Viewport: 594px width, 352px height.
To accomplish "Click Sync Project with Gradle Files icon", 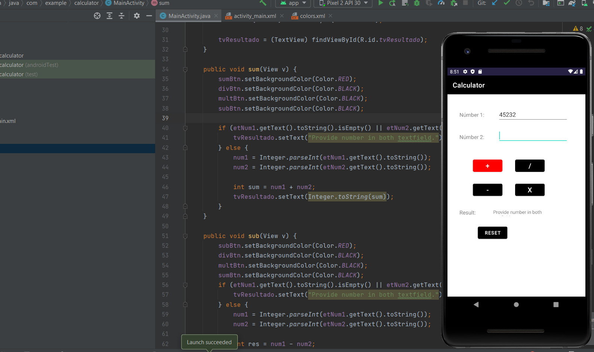I will point(572,3).
